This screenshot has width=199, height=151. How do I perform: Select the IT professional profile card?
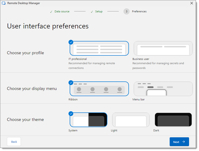[99, 48]
